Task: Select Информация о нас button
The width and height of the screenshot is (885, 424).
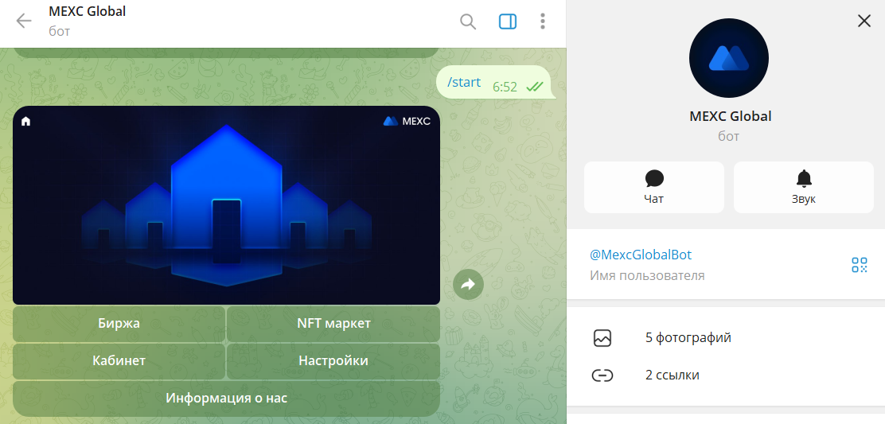Action: (x=226, y=398)
